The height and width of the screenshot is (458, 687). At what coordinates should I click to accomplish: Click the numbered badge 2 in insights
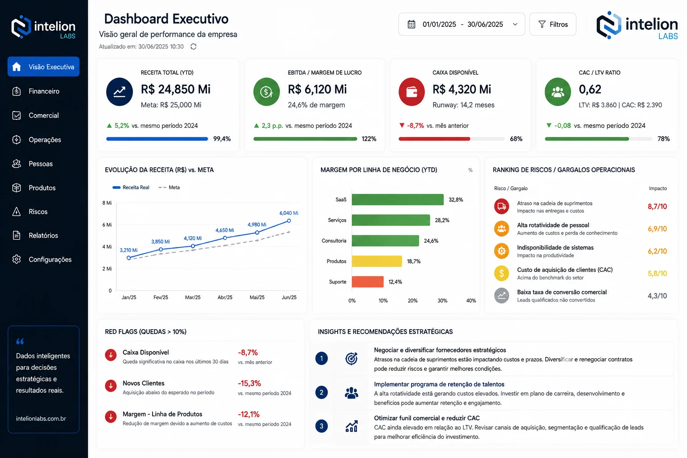pyautogui.click(x=322, y=393)
